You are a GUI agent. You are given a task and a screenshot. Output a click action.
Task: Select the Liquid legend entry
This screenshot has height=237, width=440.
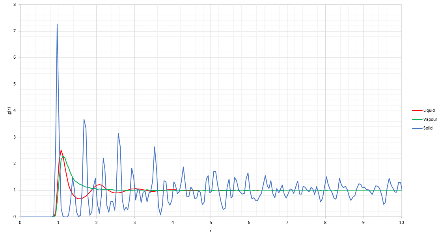coord(423,110)
